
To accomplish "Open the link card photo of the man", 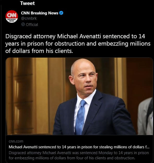I will click(x=79, y=96).
